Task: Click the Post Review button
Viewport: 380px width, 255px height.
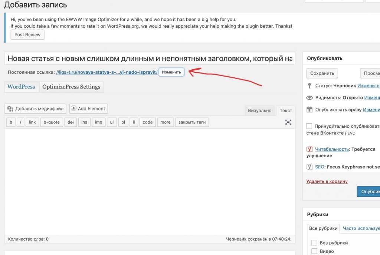Action: 27,35
